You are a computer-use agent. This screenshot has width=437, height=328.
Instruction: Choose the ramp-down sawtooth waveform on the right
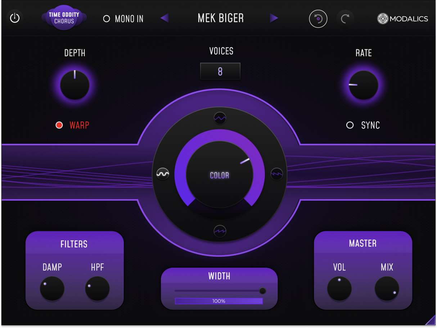(x=277, y=174)
